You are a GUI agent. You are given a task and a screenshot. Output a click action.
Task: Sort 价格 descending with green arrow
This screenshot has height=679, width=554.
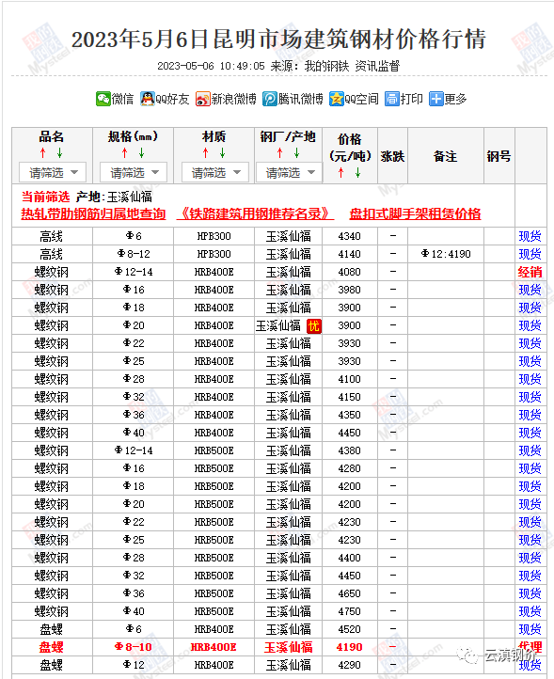coord(357,173)
